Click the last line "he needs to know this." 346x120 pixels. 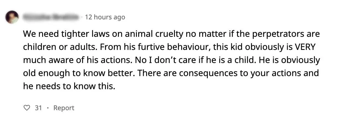pos(68,86)
